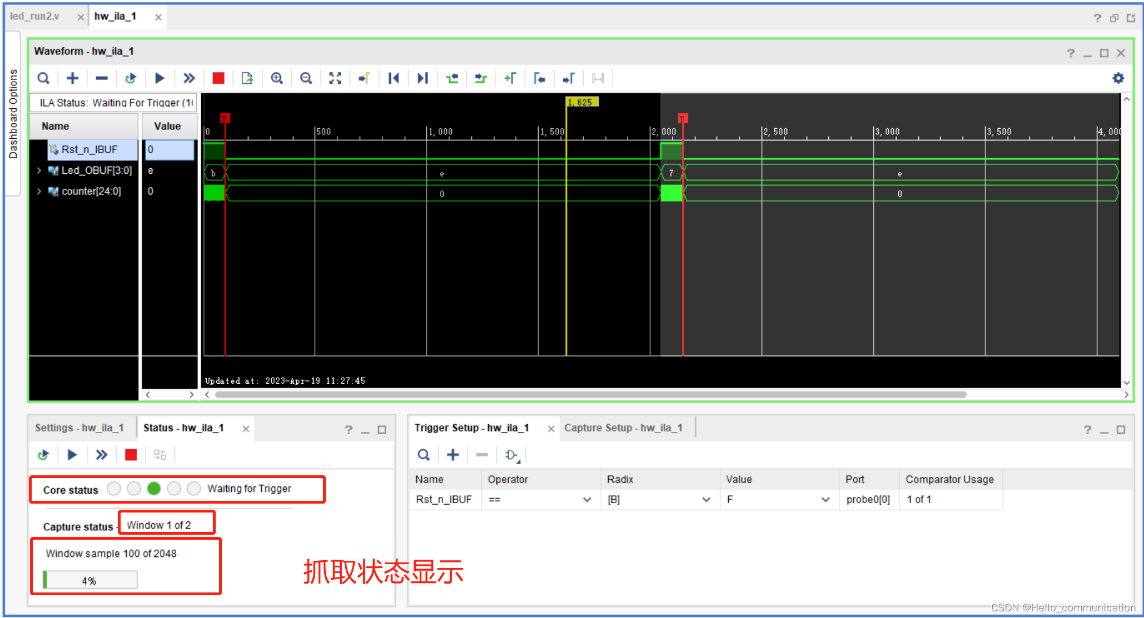Screen dimensions: 1144x618
Task: Open the waveform settings gear
Action: [1118, 78]
